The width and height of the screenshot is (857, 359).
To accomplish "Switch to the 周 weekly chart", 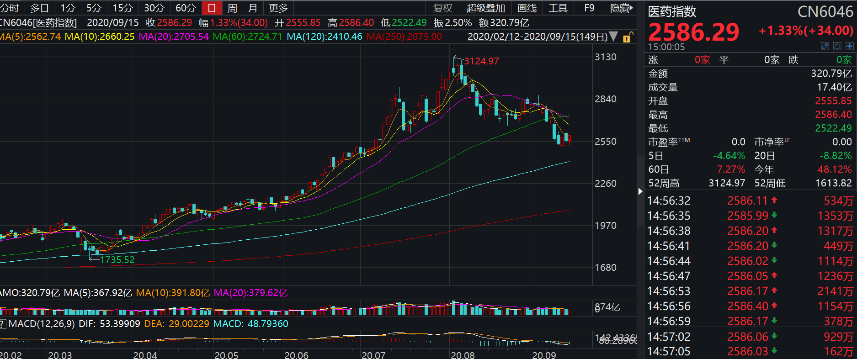I will pos(232,8).
